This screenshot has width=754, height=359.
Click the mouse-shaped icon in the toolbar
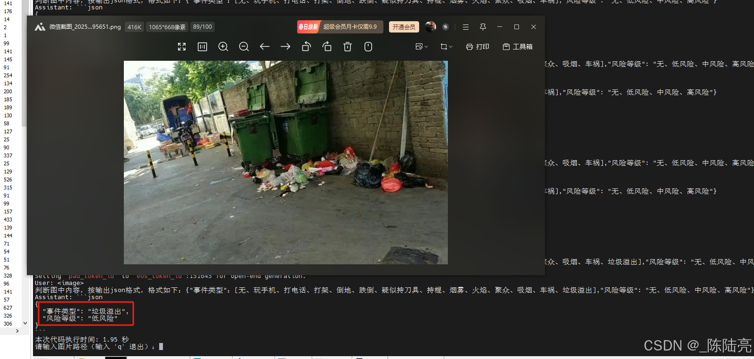[368, 47]
